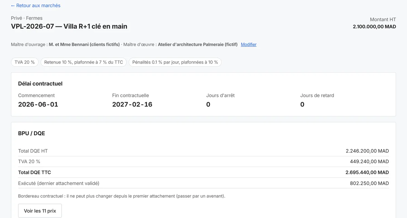Click the Jours d'arrêt value
The image size is (407, 218).
tap(208, 104)
